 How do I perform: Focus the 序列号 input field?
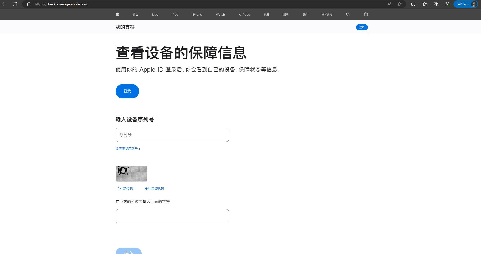(x=172, y=135)
